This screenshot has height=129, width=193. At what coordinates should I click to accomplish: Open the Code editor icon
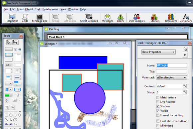click(x=25, y=18)
